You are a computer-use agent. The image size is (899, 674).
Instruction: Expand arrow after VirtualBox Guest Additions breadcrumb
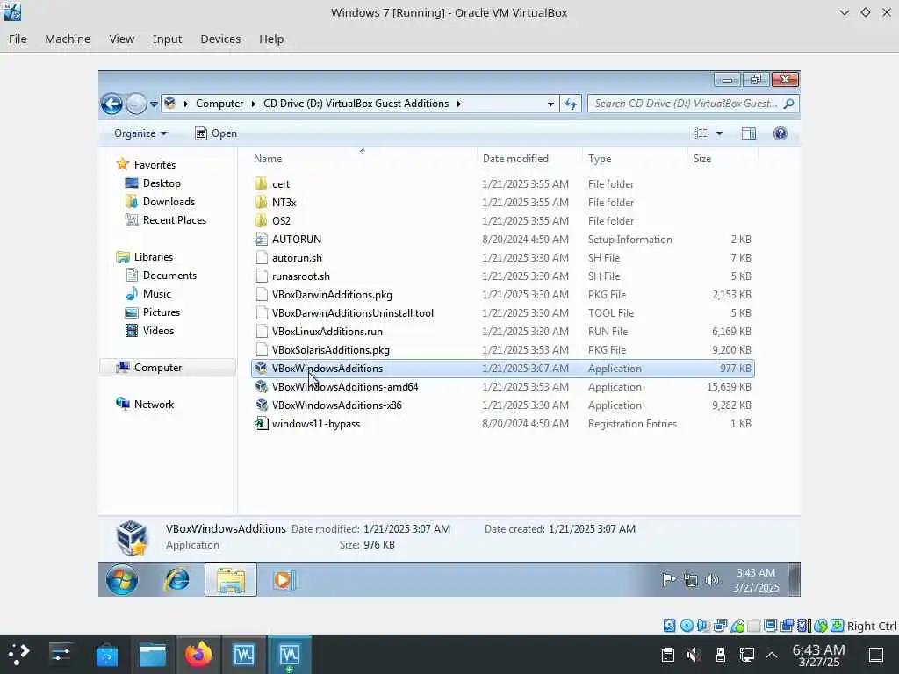[x=458, y=104]
